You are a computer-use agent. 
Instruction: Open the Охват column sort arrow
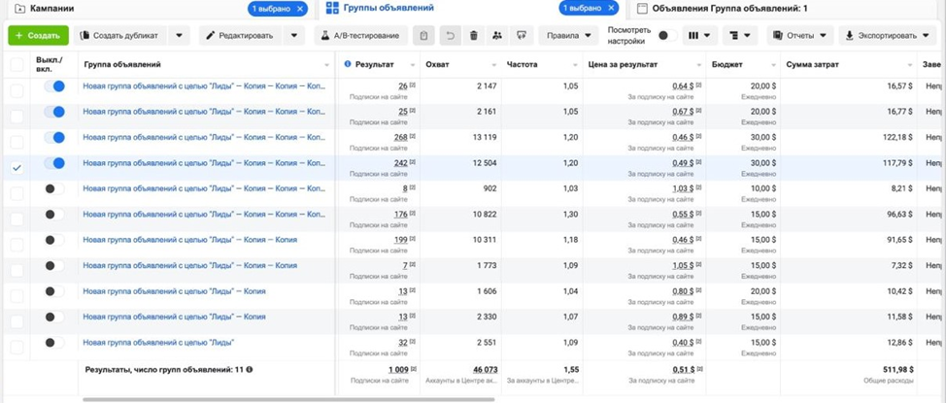pos(494,65)
